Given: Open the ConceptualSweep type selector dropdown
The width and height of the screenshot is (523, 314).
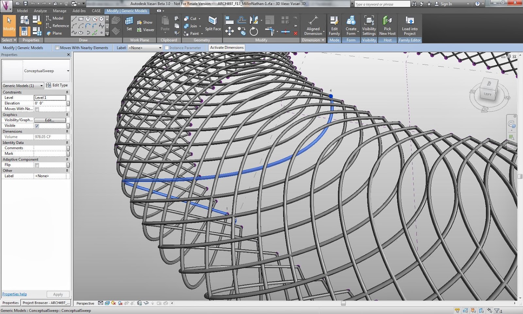Looking at the screenshot, I should (x=68, y=71).
